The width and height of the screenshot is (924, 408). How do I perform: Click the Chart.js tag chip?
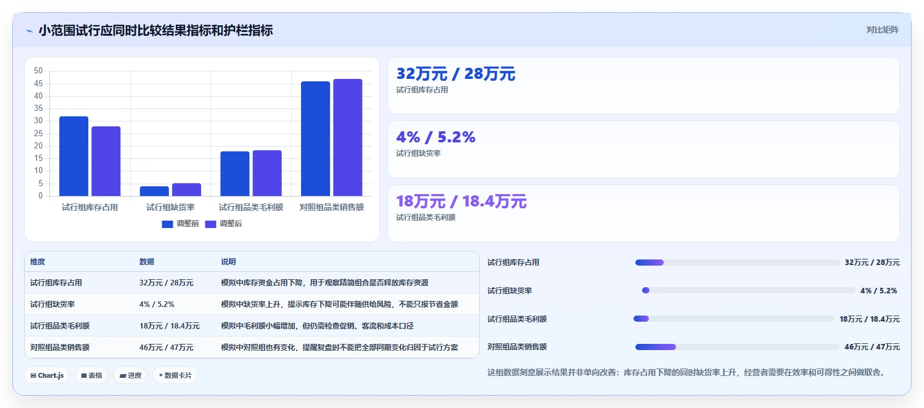pyautogui.click(x=47, y=375)
